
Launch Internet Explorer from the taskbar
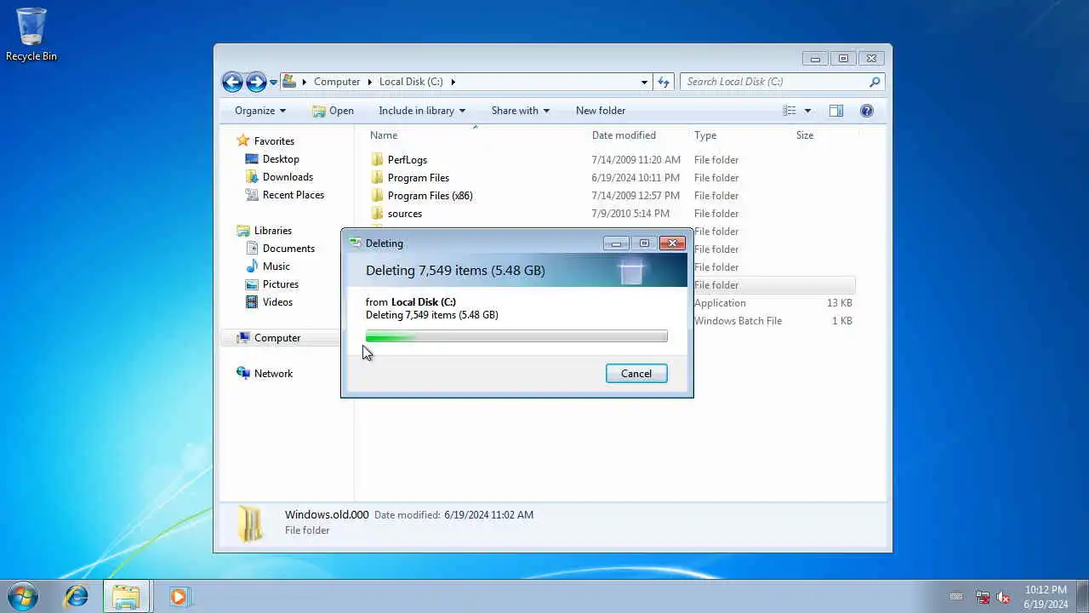point(77,596)
